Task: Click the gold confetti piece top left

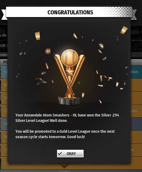Action: pyautogui.click(x=37, y=36)
